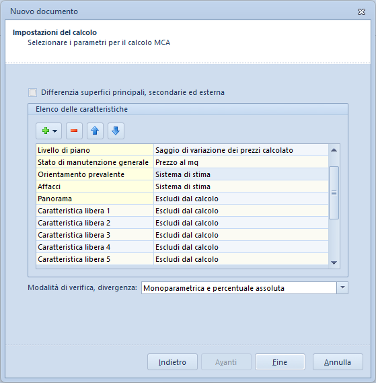Click the list scrollbar up arrow
This screenshot has width=376, height=383.
tap(334, 150)
